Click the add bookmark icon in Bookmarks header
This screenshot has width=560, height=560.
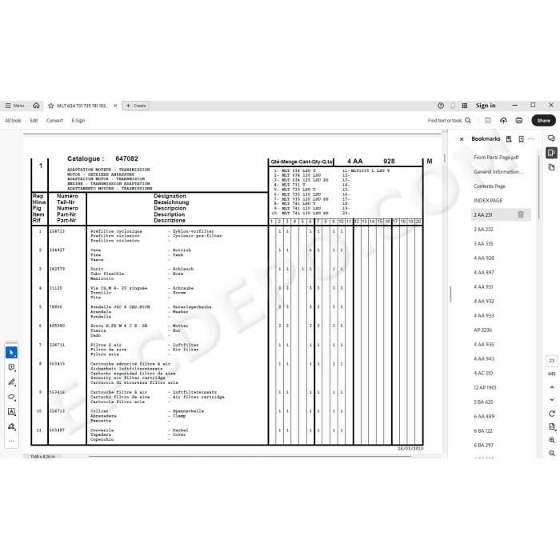509,139
